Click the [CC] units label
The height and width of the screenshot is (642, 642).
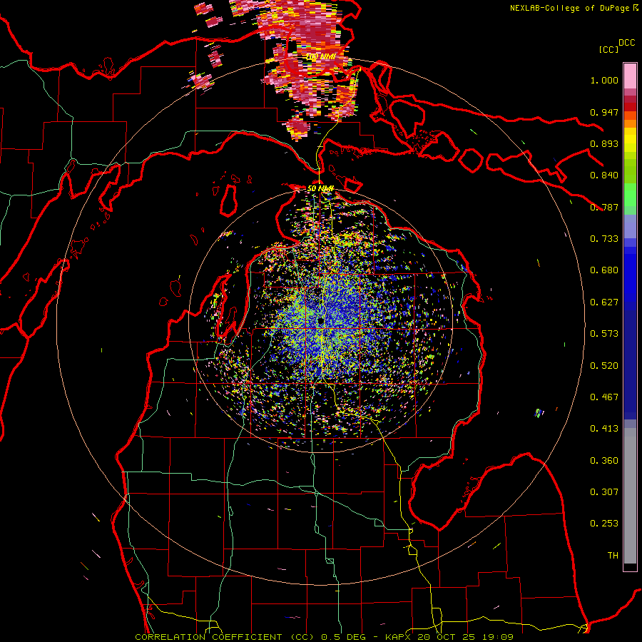click(x=609, y=49)
